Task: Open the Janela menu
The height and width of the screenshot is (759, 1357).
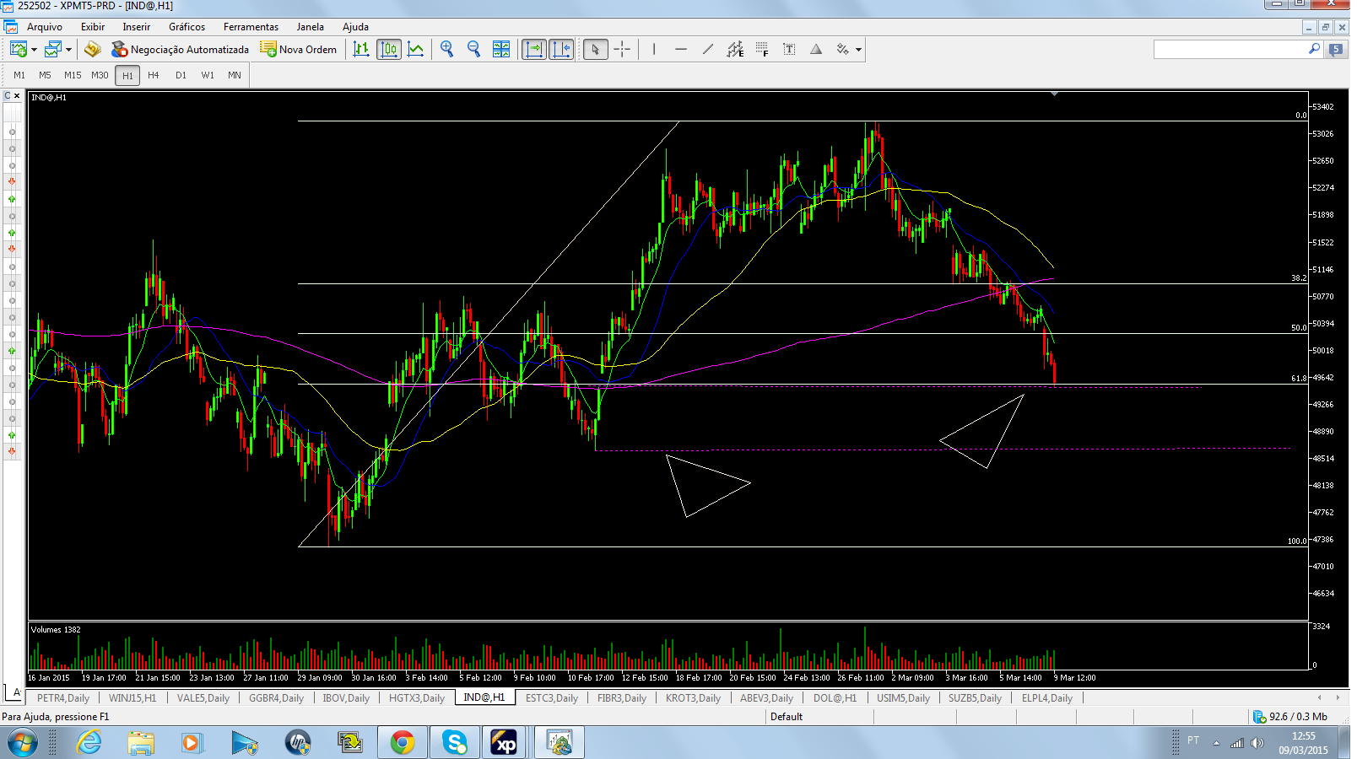Action: coord(311,27)
